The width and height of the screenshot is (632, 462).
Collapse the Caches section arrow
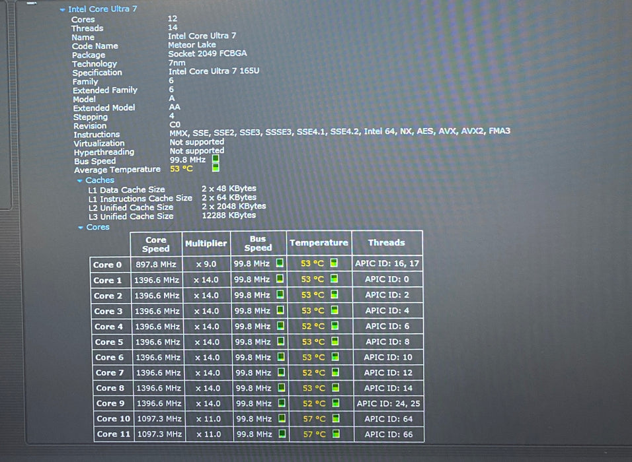coord(80,181)
